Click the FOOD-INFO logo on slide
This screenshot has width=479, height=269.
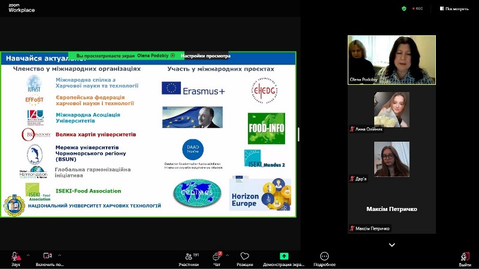(x=266, y=129)
